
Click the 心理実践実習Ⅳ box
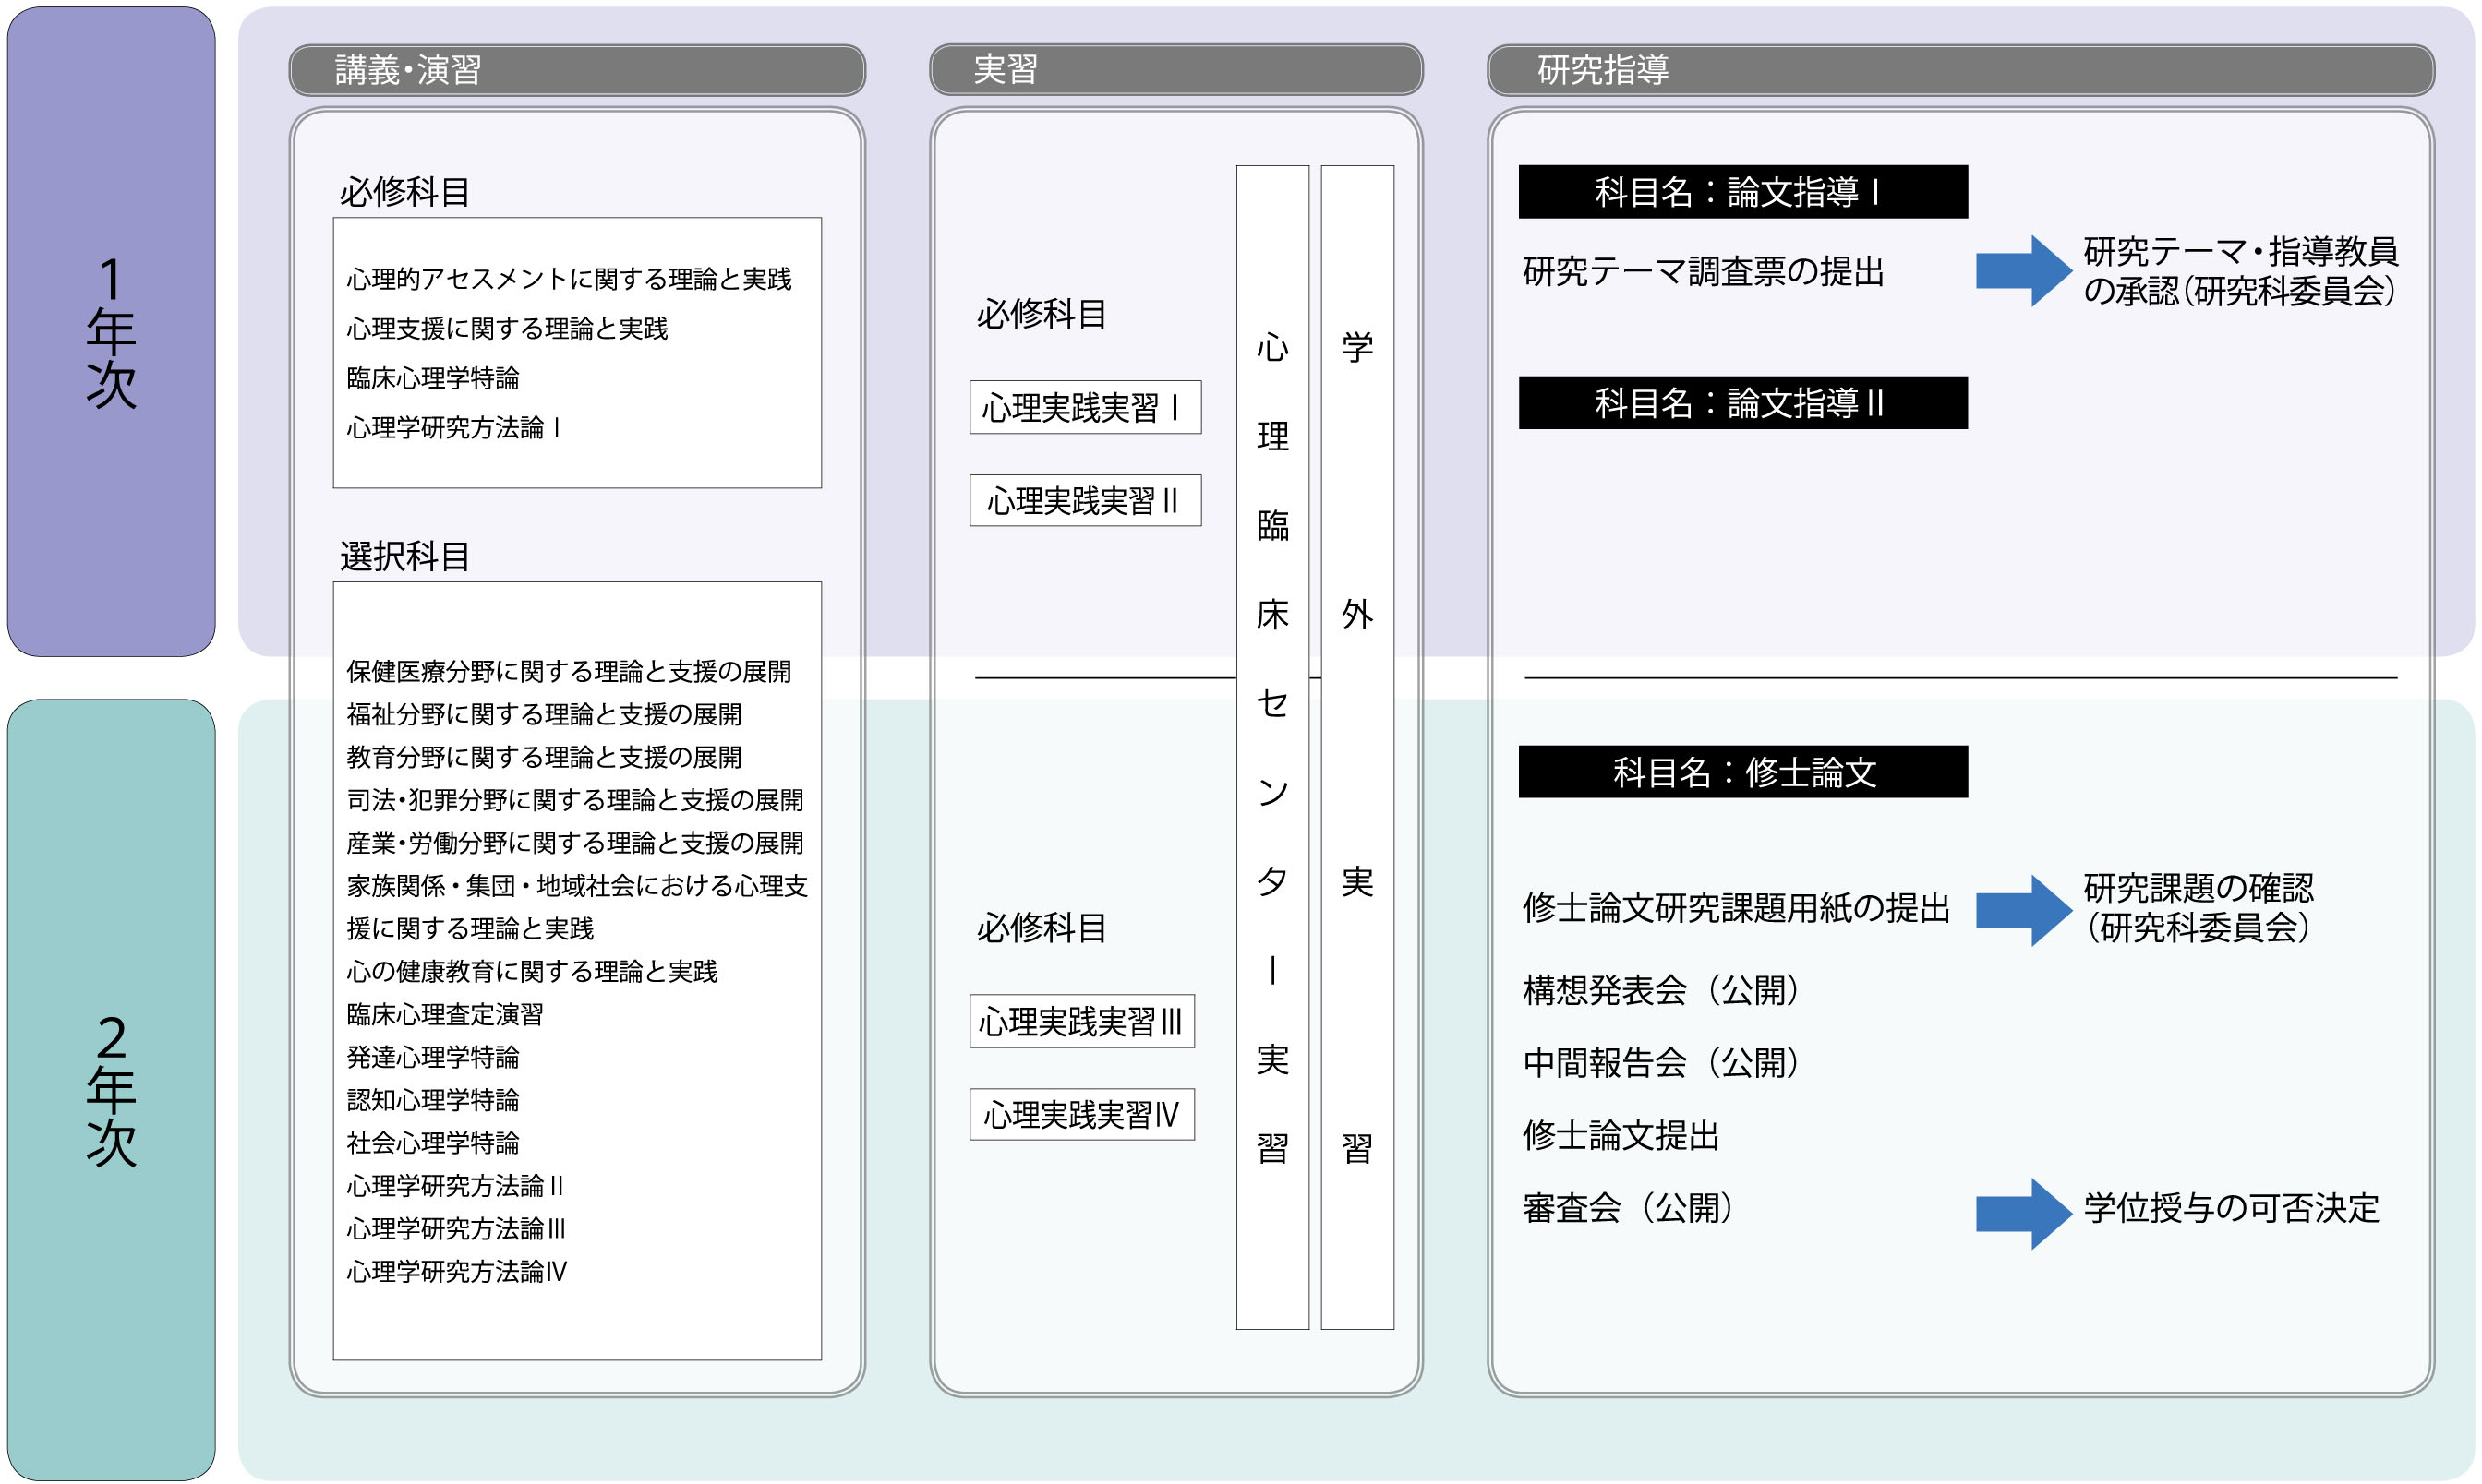(1080, 1114)
